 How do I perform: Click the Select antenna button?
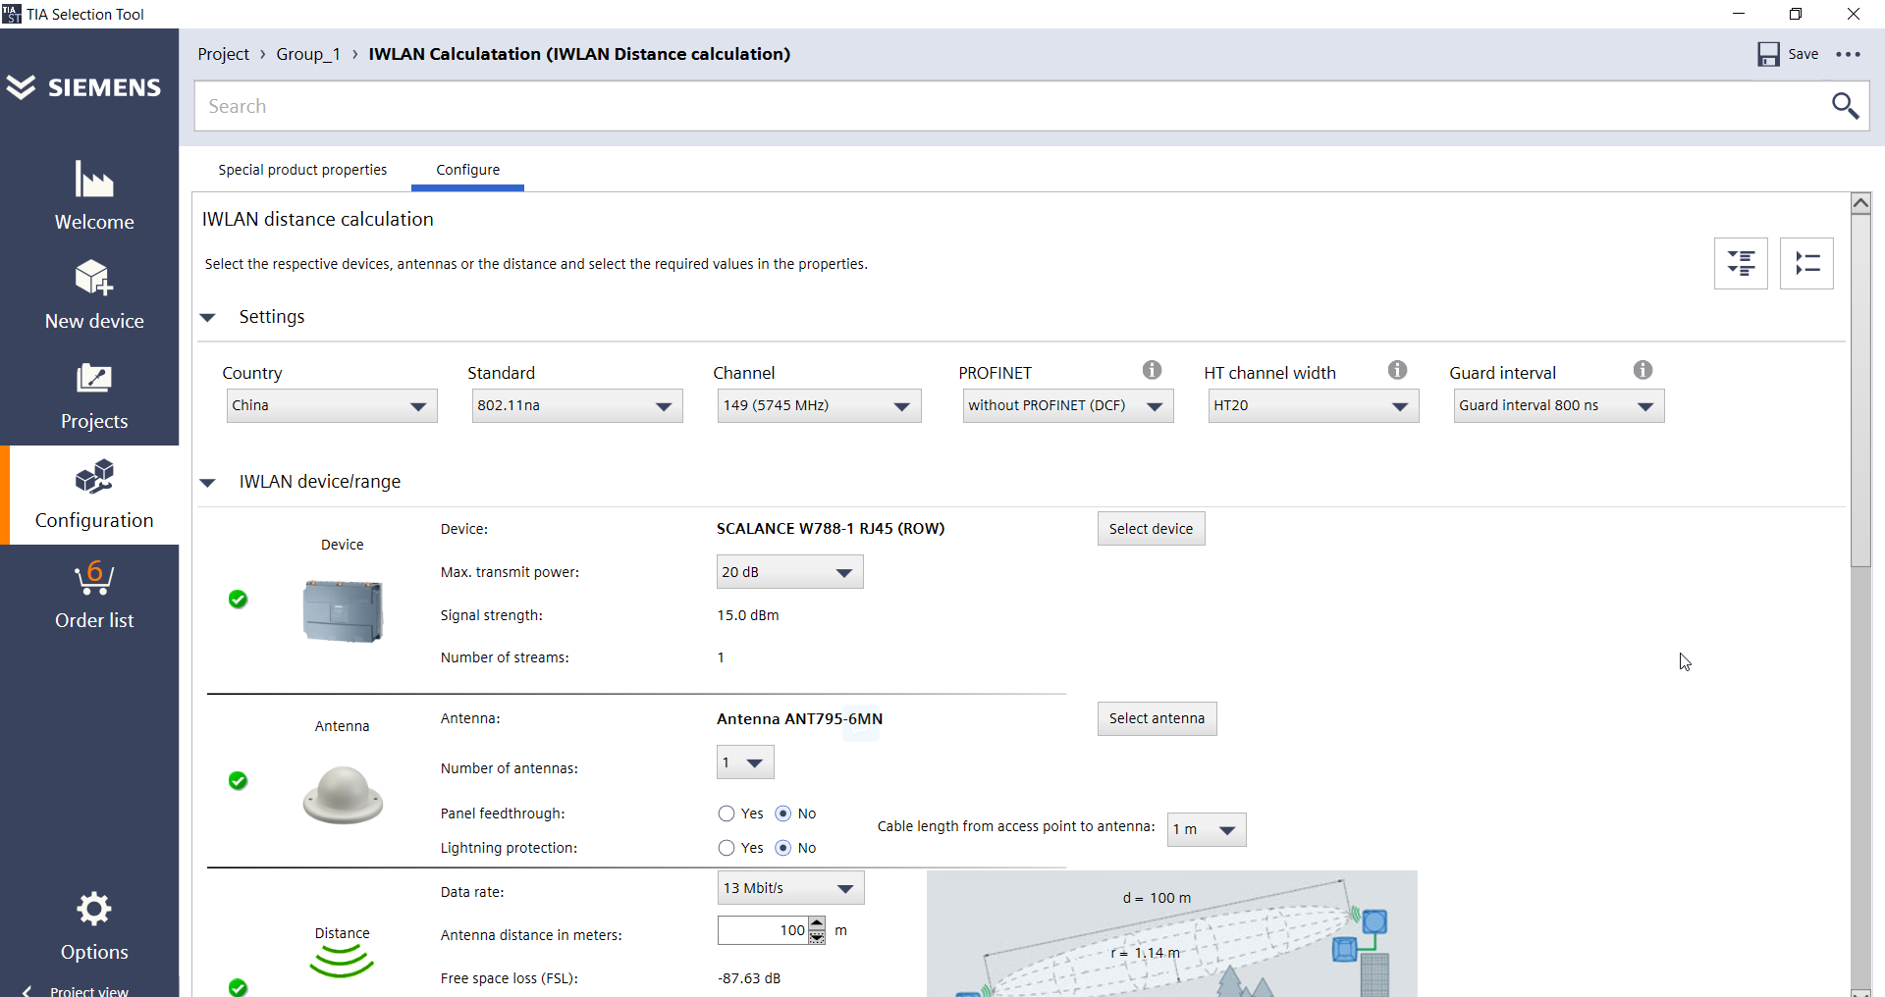[x=1157, y=718]
